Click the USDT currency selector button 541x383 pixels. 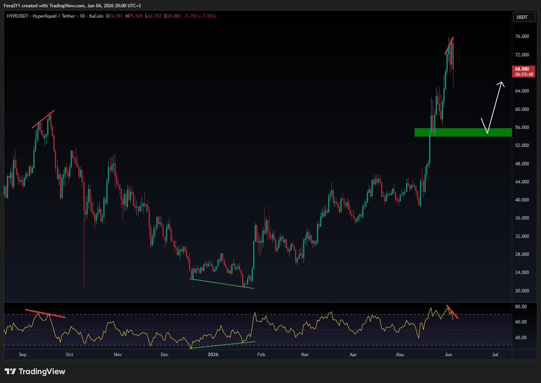click(x=523, y=17)
